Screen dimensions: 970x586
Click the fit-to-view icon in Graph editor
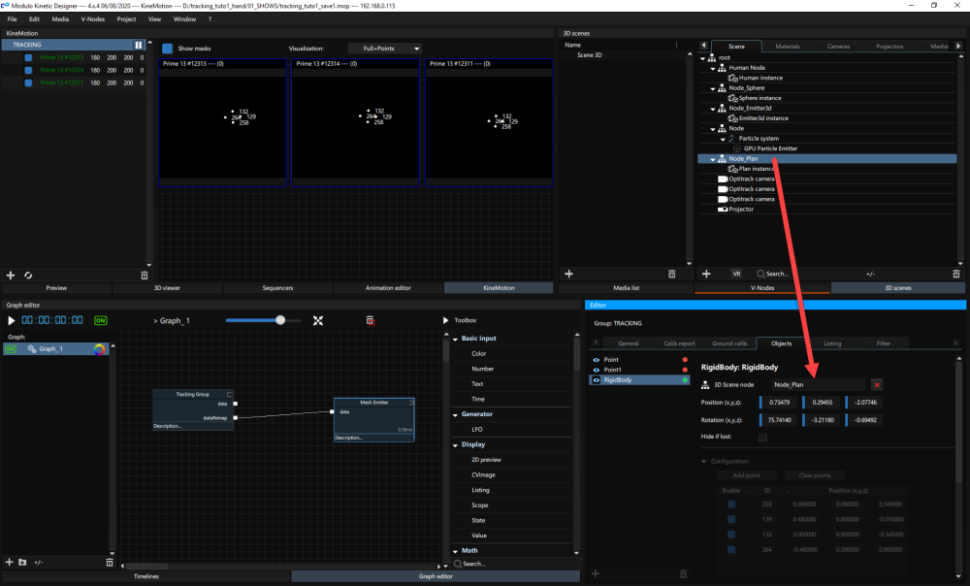(317, 320)
